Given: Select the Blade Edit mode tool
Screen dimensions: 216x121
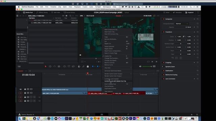Looking at the screenshot, I should coord(59,67).
